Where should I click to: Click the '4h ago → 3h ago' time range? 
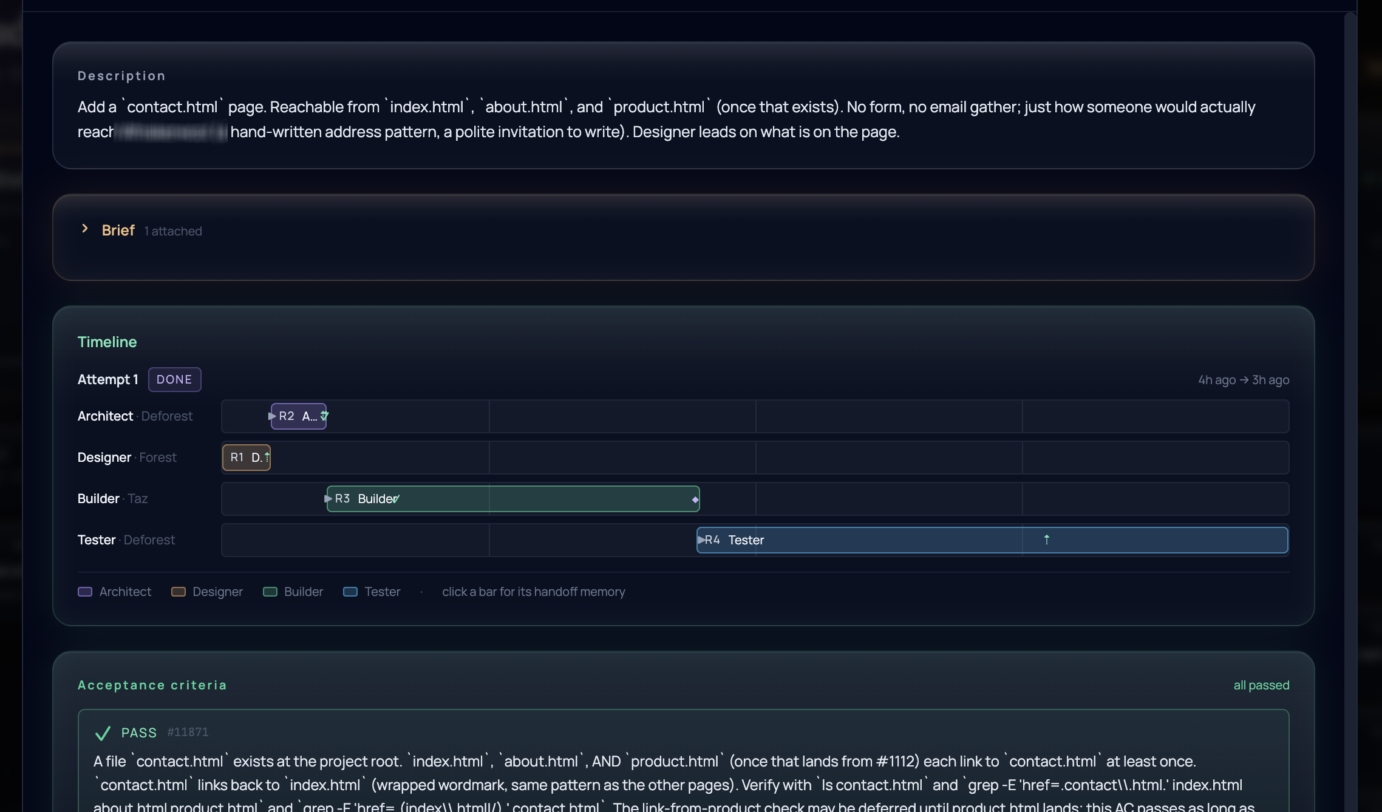[1244, 380]
